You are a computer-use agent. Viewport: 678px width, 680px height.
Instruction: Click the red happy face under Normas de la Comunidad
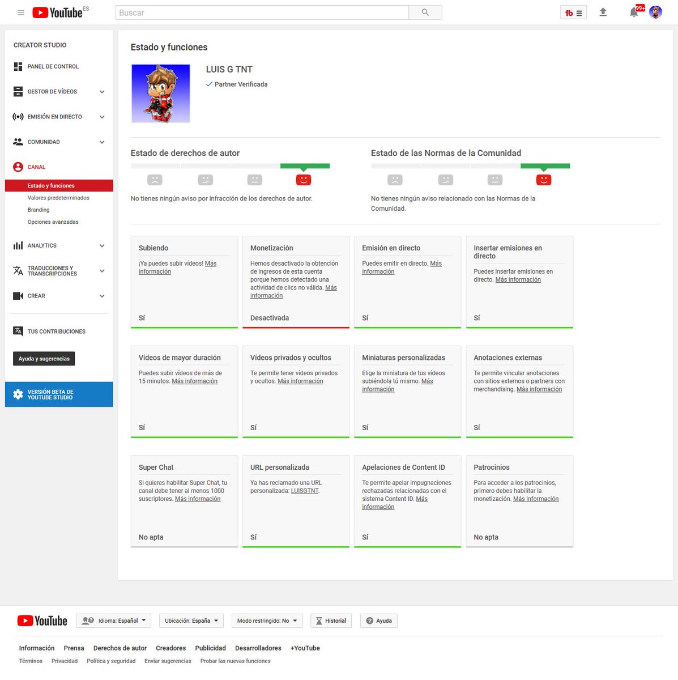point(544,180)
